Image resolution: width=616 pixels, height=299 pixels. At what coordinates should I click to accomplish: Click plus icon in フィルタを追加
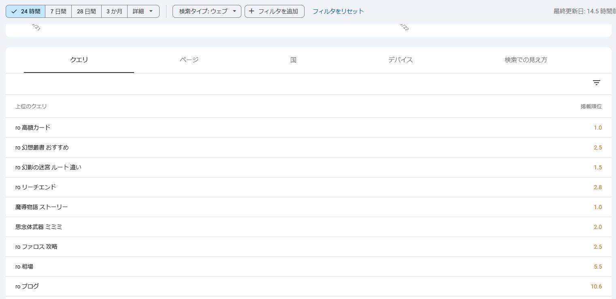(252, 11)
